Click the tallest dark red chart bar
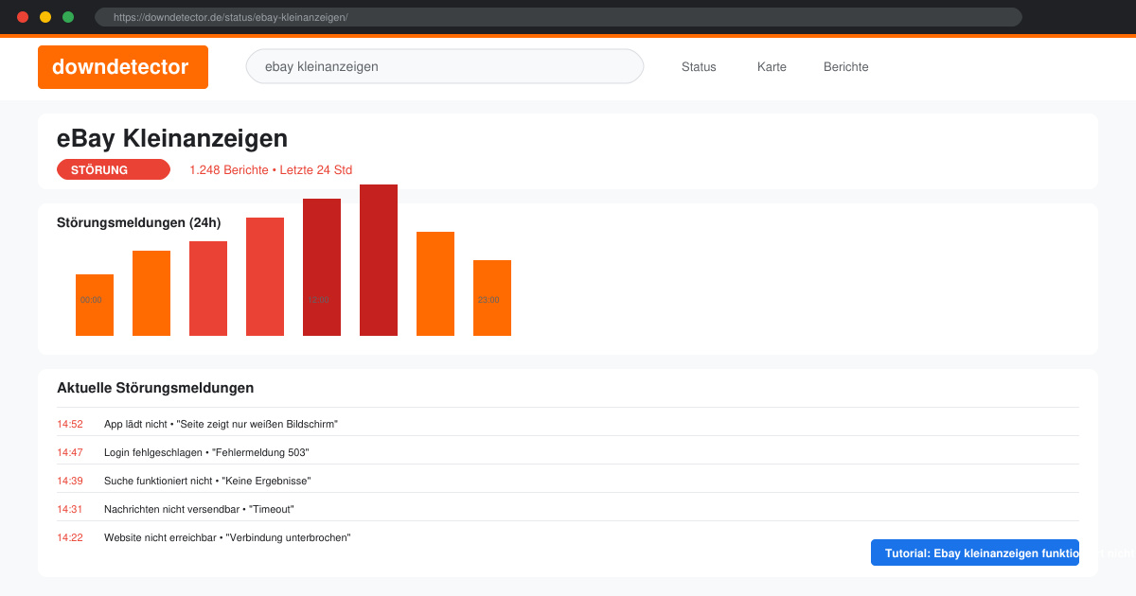This screenshot has width=1136, height=596. pyautogui.click(x=379, y=260)
